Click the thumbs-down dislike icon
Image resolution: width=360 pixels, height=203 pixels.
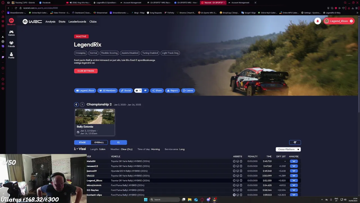pyautogui.click(x=145, y=91)
